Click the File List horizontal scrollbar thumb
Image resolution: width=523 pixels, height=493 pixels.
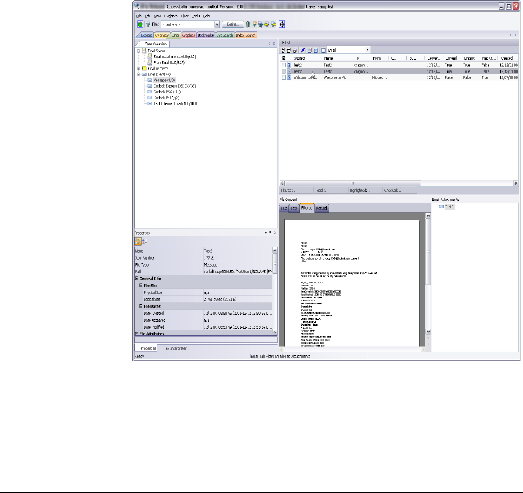click(353, 183)
